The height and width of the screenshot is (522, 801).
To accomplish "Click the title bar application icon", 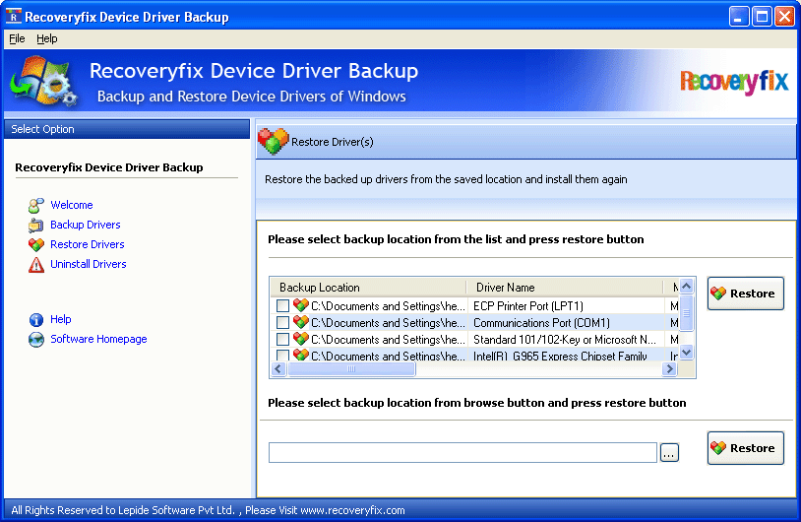I will (13, 17).
